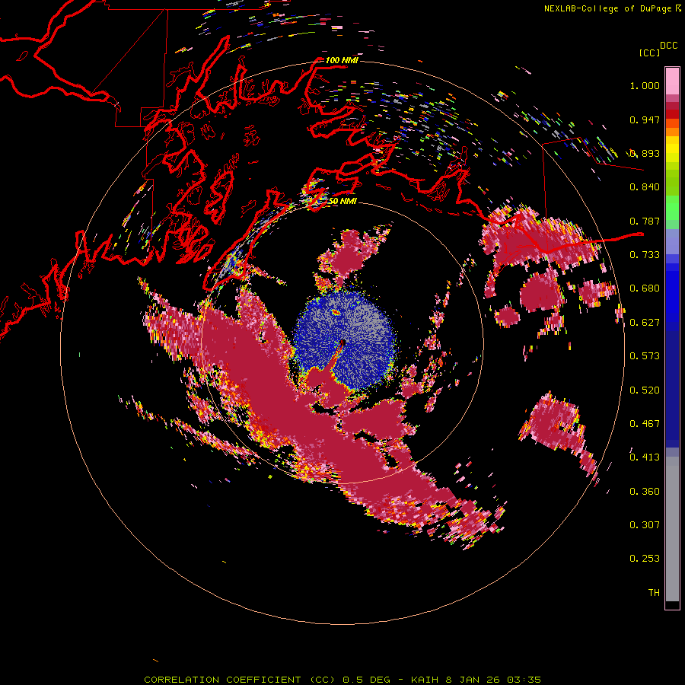Click the 0.467 legend value
Image resolution: width=685 pixels, height=685 pixels.
[645, 424]
